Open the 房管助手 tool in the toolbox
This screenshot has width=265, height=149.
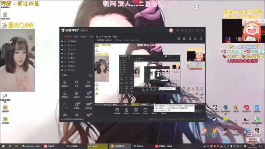coord(65,95)
